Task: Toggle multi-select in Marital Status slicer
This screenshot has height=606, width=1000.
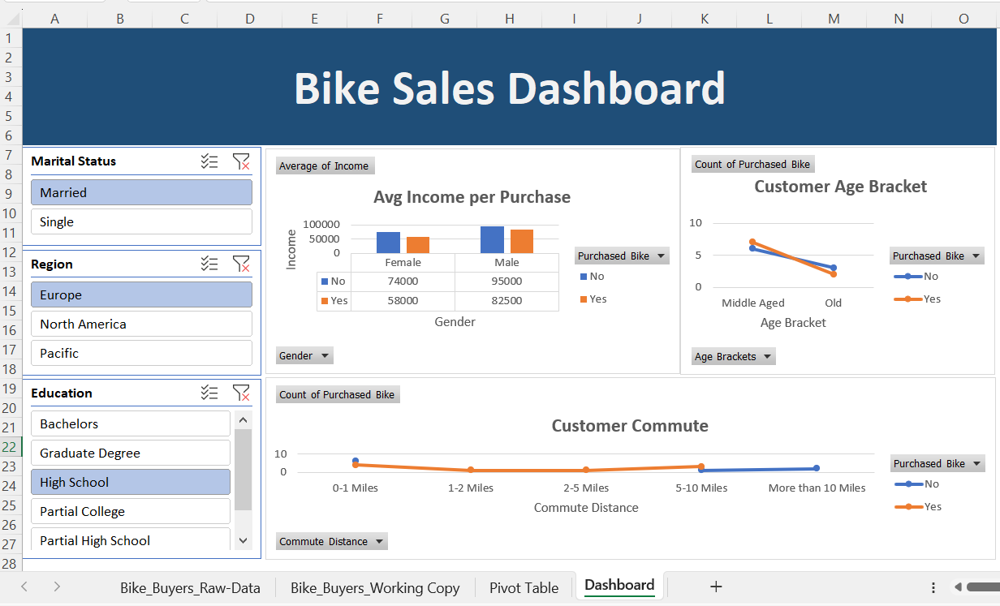Action: tap(209, 161)
